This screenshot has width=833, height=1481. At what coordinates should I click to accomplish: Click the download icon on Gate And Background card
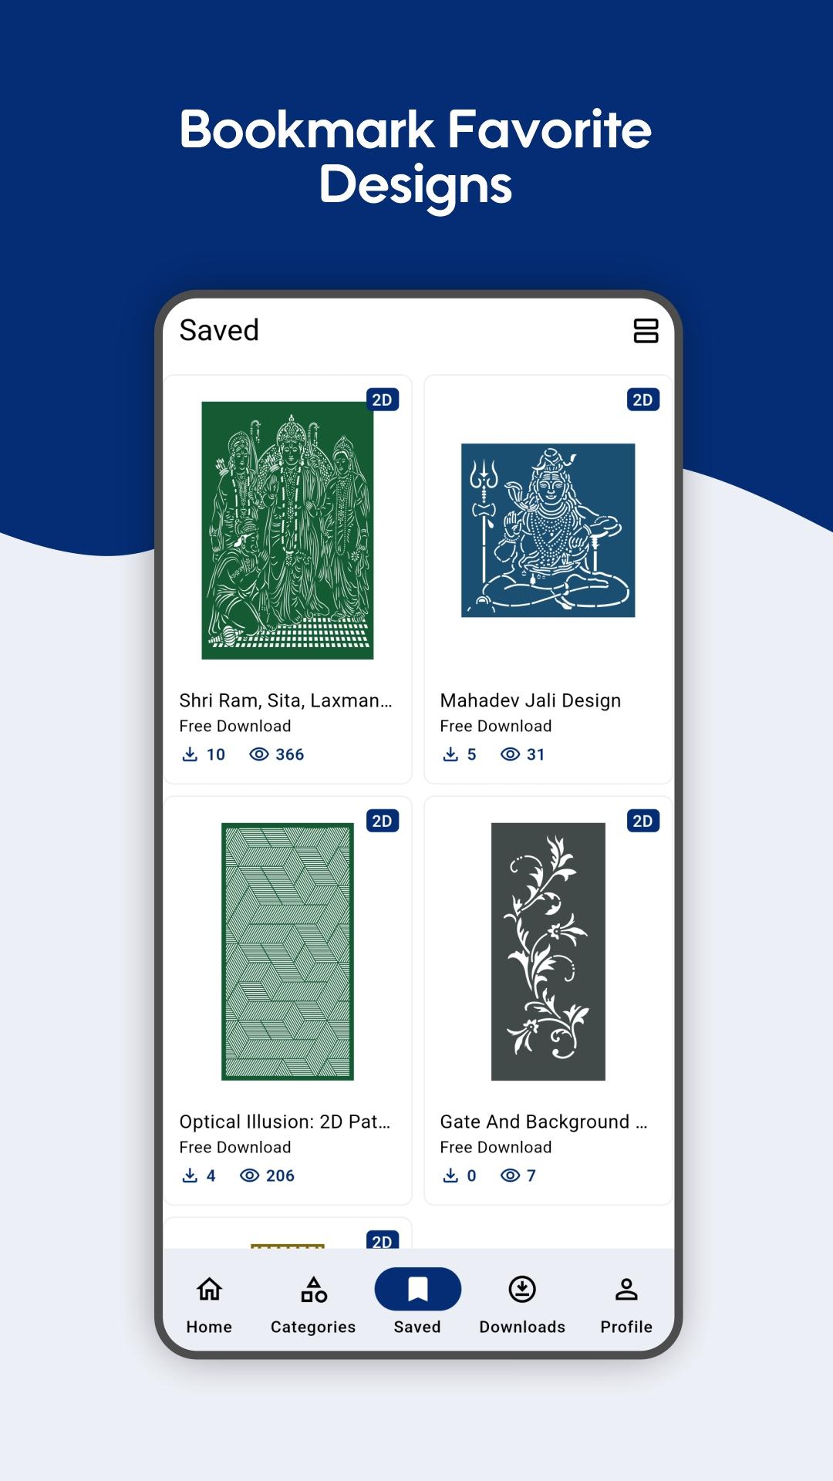450,1176
